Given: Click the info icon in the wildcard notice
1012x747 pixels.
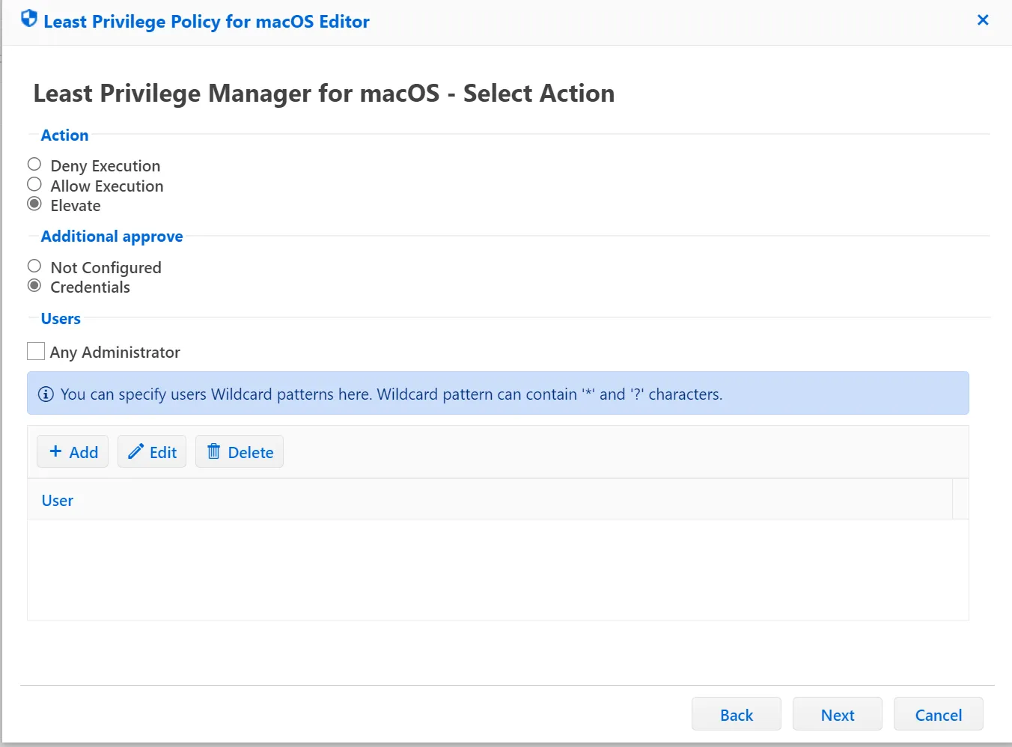Looking at the screenshot, I should pyautogui.click(x=46, y=394).
